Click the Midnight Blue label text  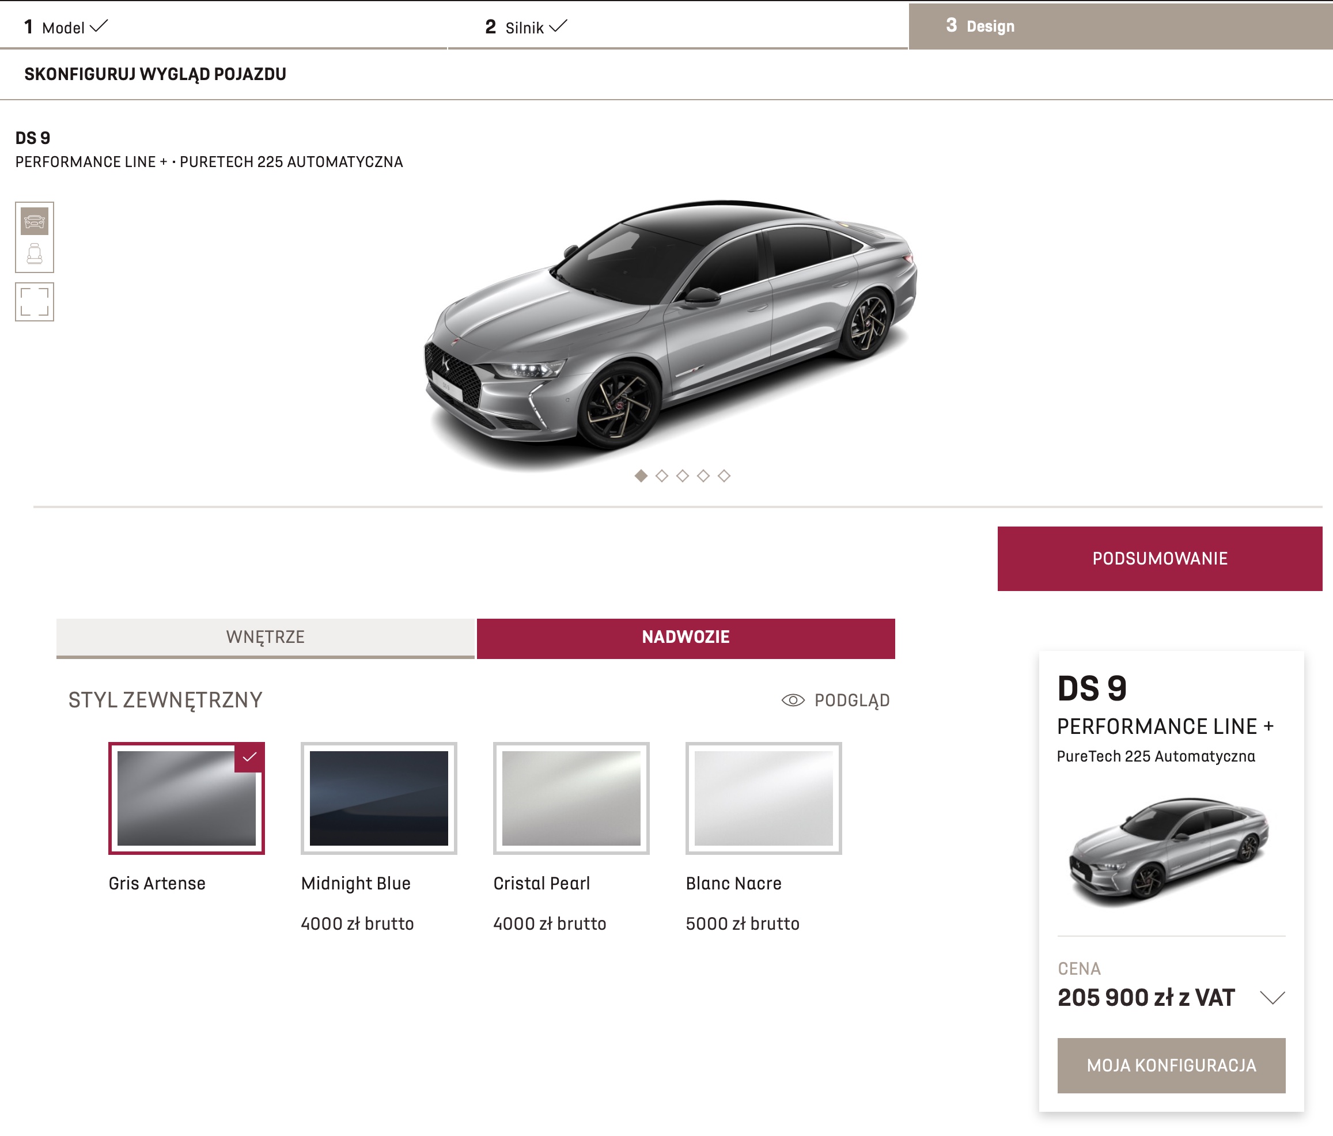(356, 883)
